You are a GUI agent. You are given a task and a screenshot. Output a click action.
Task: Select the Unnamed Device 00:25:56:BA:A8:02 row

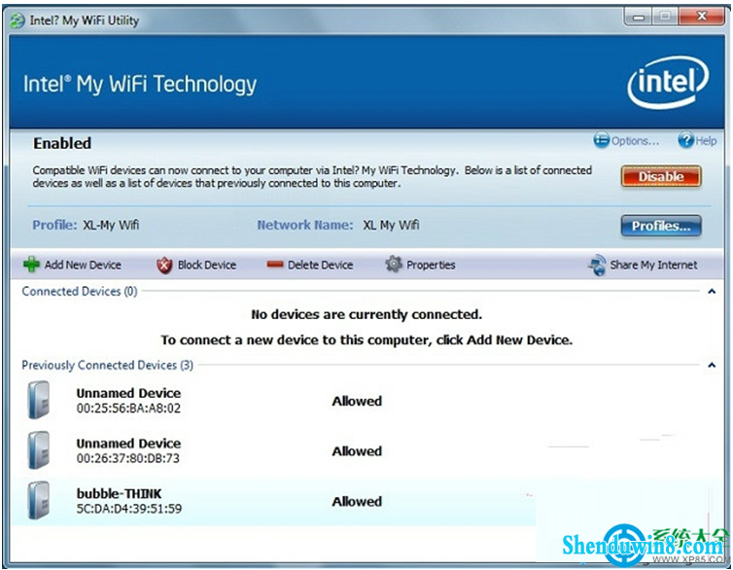[x=366, y=401]
